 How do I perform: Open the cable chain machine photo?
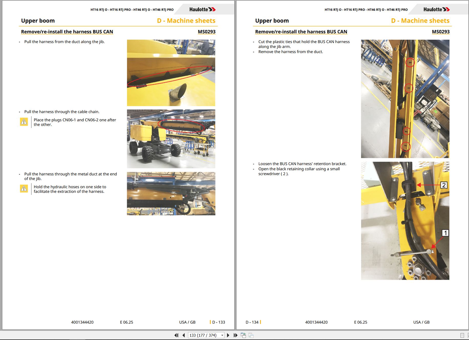pyautogui.click(x=171, y=139)
